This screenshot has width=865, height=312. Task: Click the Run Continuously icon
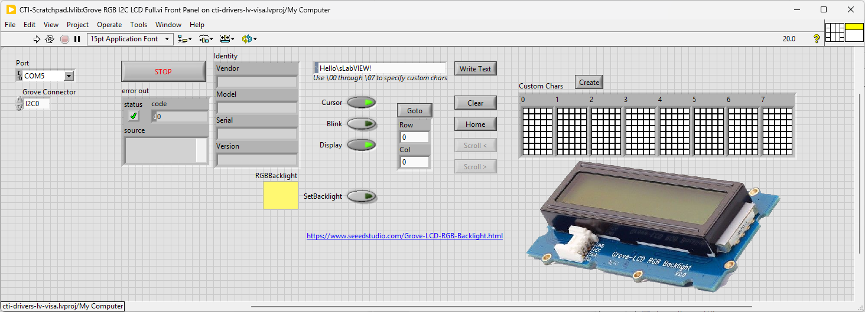50,39
